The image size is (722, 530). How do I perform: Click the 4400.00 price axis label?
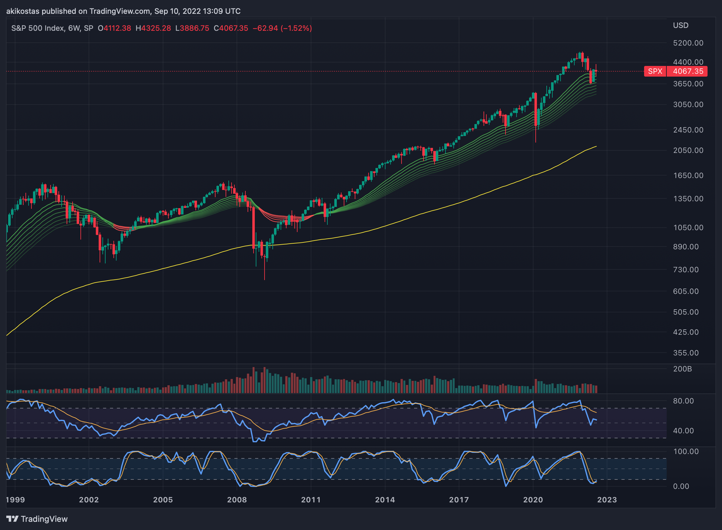click(688, 62)
